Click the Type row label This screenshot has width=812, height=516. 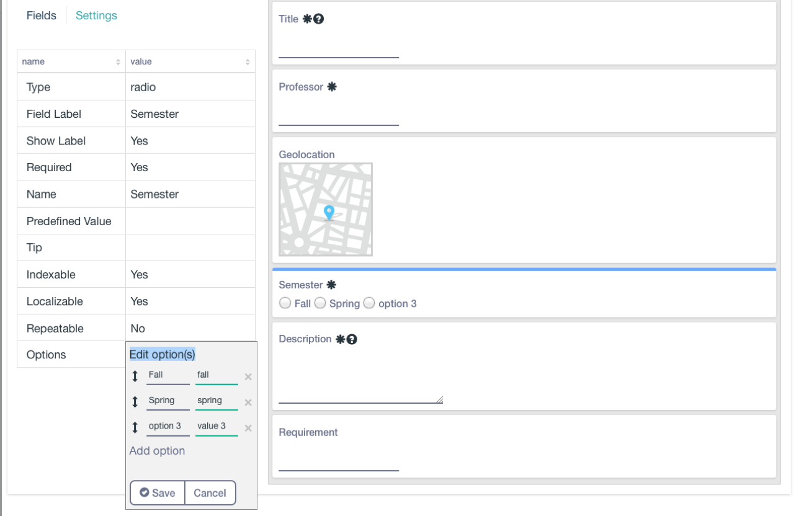[38, 87]
